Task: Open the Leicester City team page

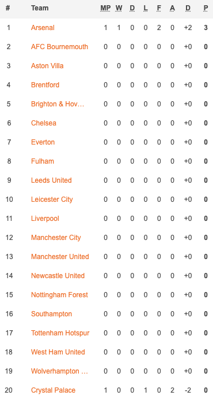Action: tap(52, 199)
